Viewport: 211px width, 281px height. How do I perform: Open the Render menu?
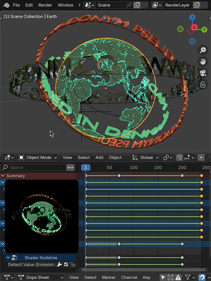point(45,5)
